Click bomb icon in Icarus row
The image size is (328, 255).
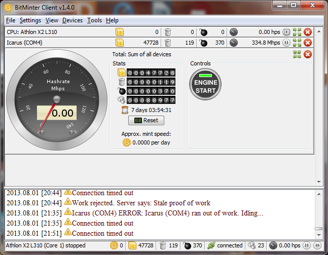203,43
